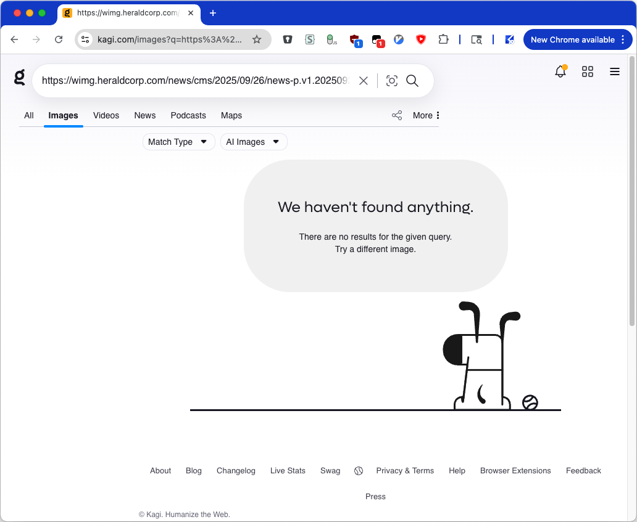The image size is (637, 522).
Task: Open a new browser tab
Action: tap(213, 13)
